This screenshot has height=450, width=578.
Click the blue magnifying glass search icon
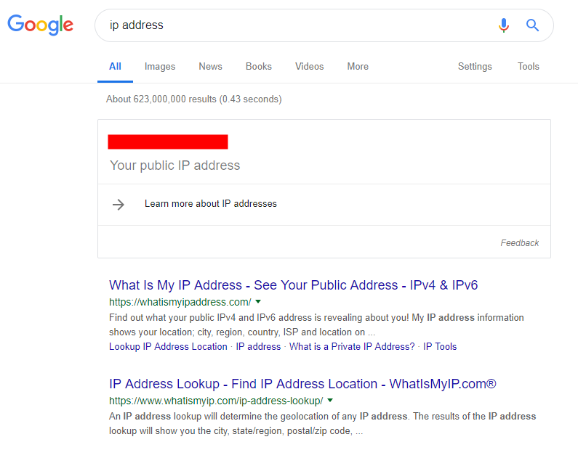click(x=532, y=25)
